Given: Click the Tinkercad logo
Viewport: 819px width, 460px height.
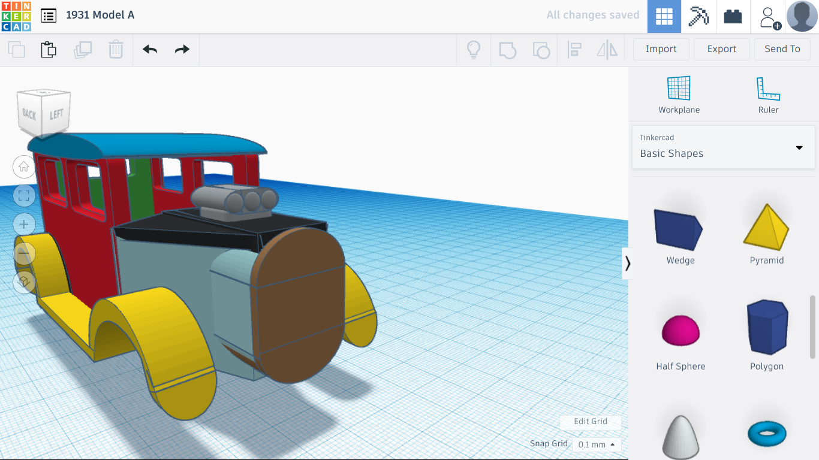Looking at the screenshot, I should coord(17,16).
